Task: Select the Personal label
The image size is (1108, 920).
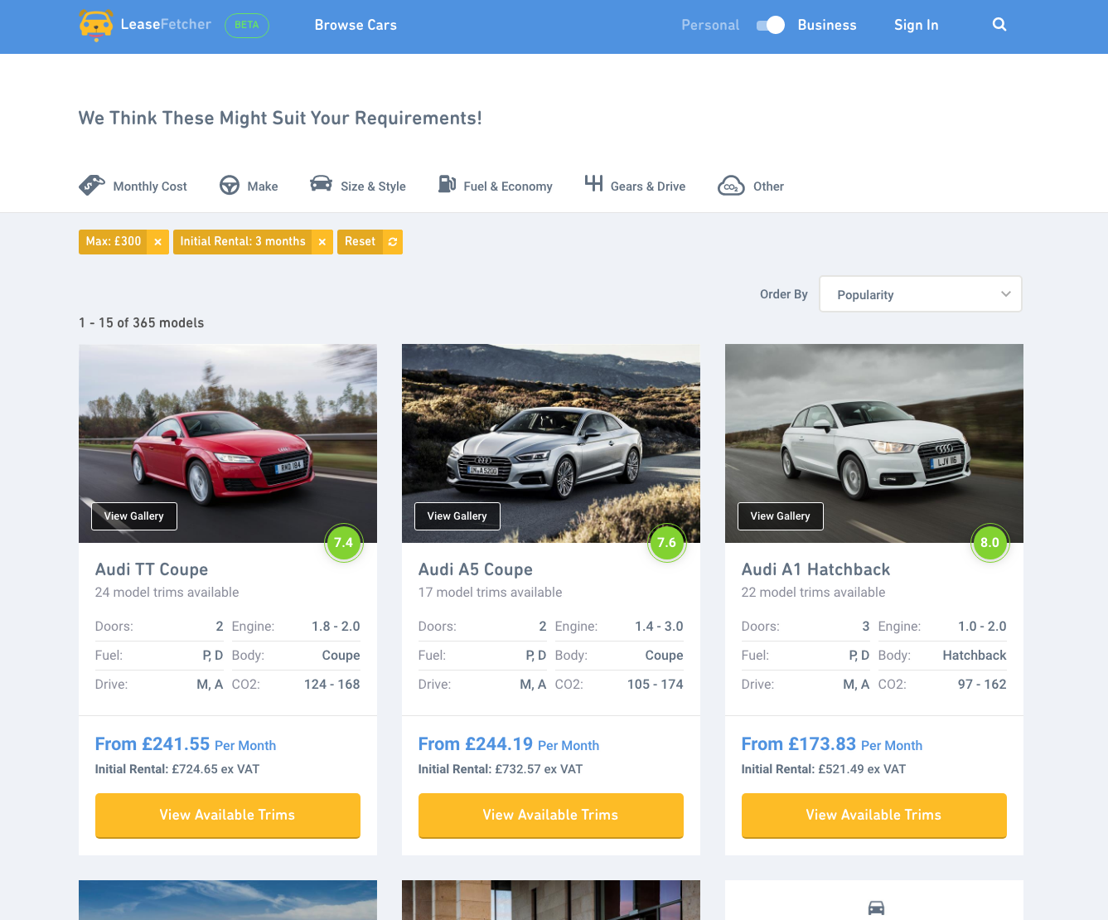Action: click(x=710, y=25)
